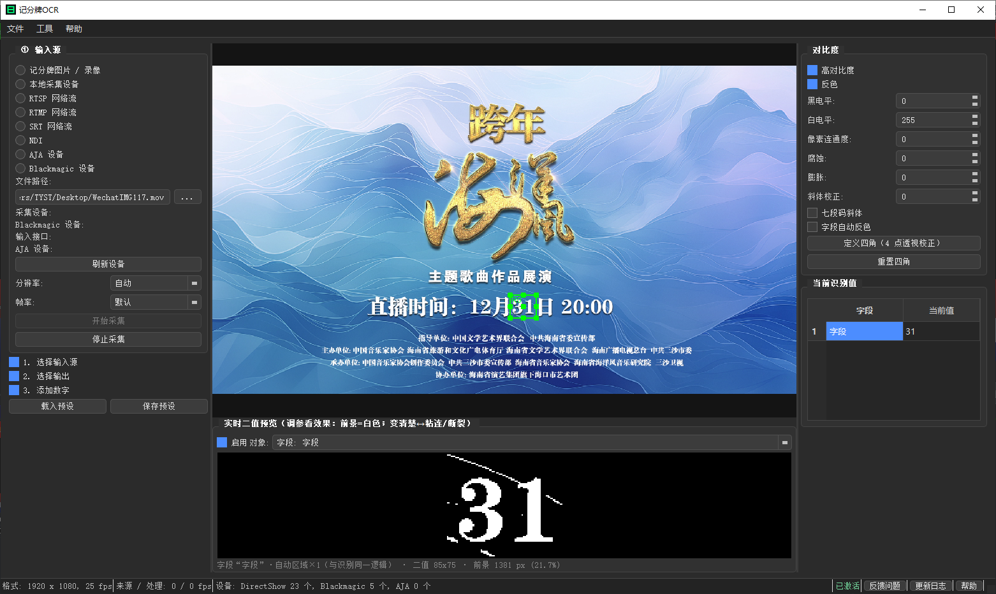Select SRT 网络流 radio option
996x594 pixels.
click(44, 126)
